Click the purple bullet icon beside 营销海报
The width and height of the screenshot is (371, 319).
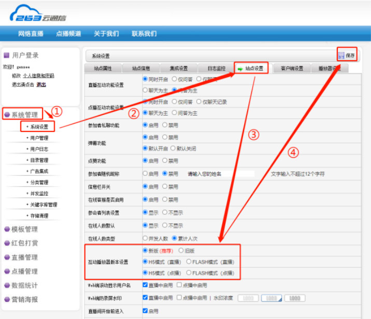pos(7,299)
